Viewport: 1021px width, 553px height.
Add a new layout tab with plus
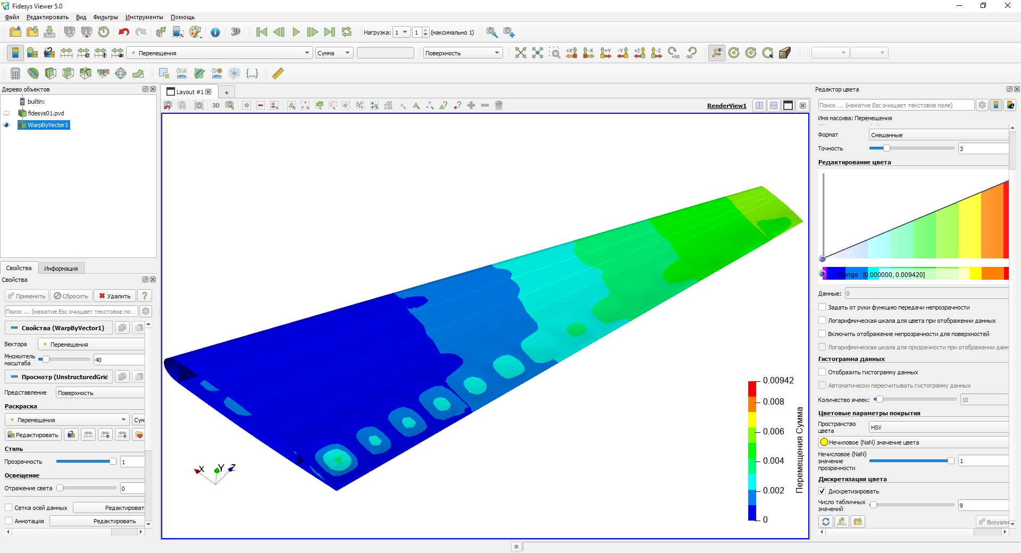tap(227, 92)
